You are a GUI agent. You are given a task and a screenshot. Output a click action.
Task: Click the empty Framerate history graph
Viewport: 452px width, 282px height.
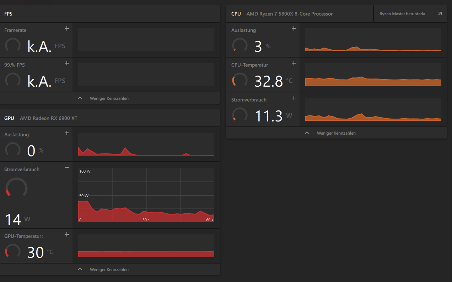point(146,40)
